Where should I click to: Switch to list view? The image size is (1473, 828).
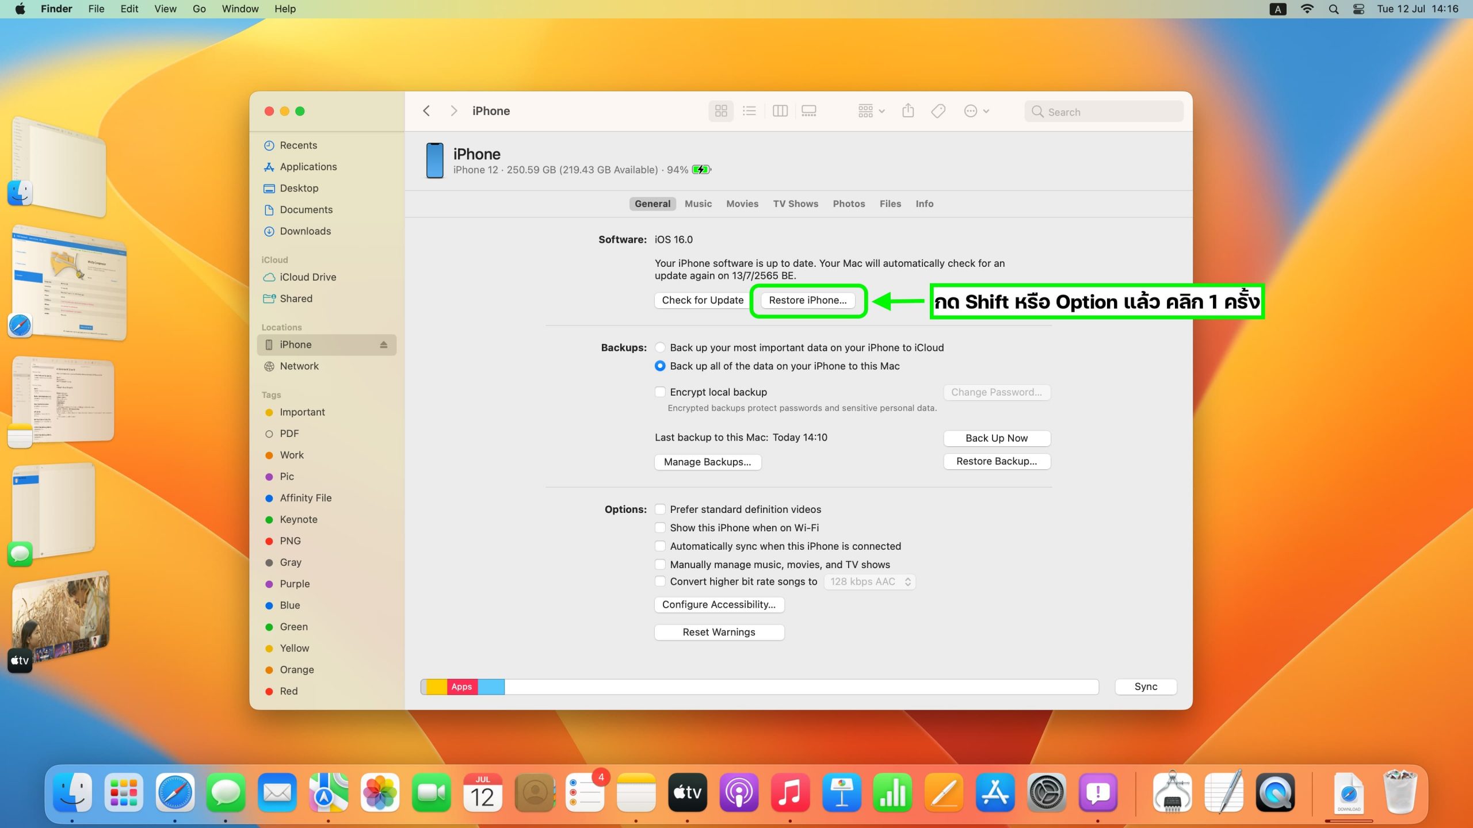(749, 111)
